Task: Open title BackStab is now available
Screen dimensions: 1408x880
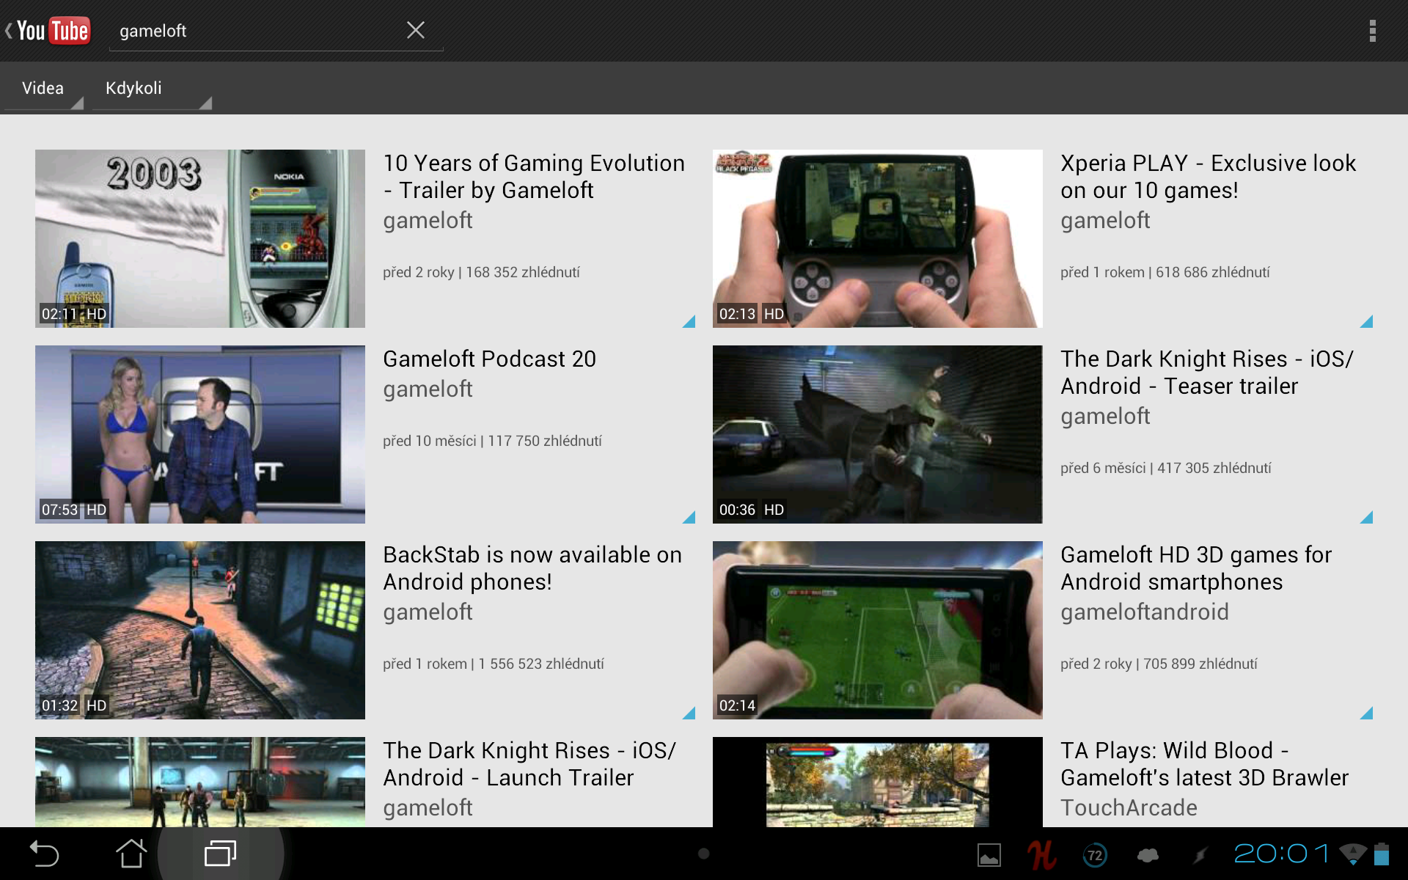Action: coord(532,568)
